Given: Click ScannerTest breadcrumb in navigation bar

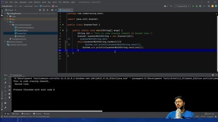Looking at the screenshot, I should (x=45, y=6).
